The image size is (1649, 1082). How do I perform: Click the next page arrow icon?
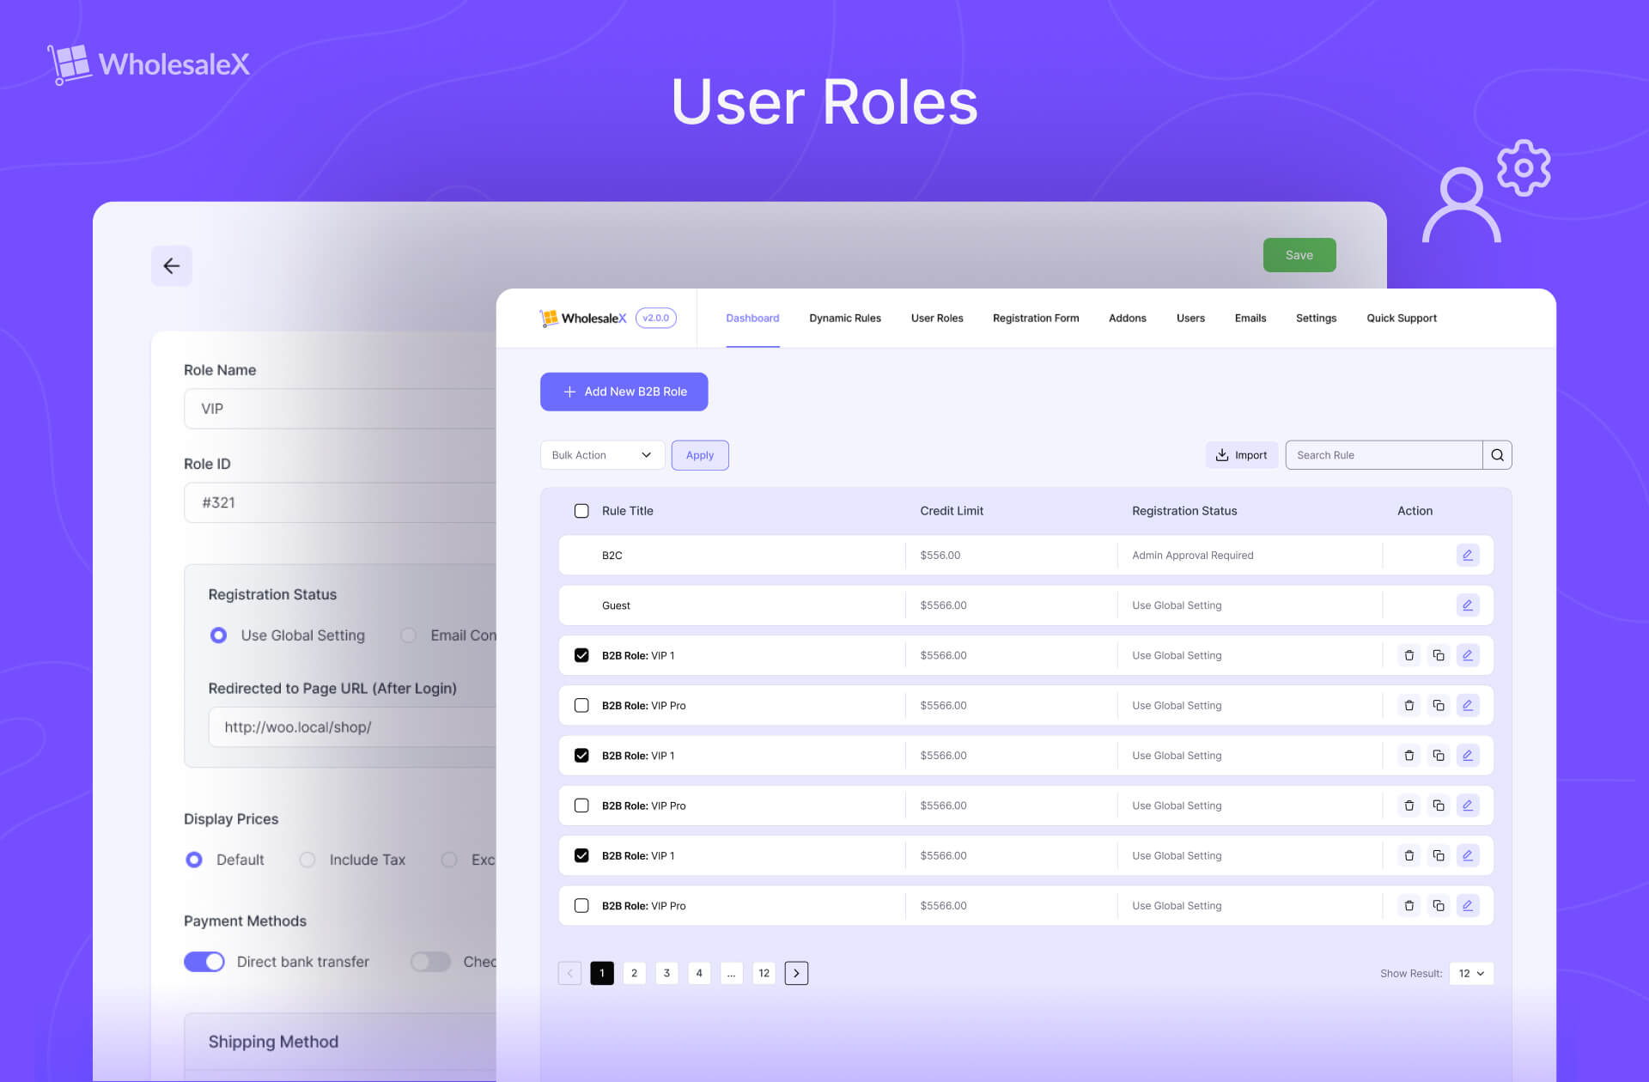[795, 972]
